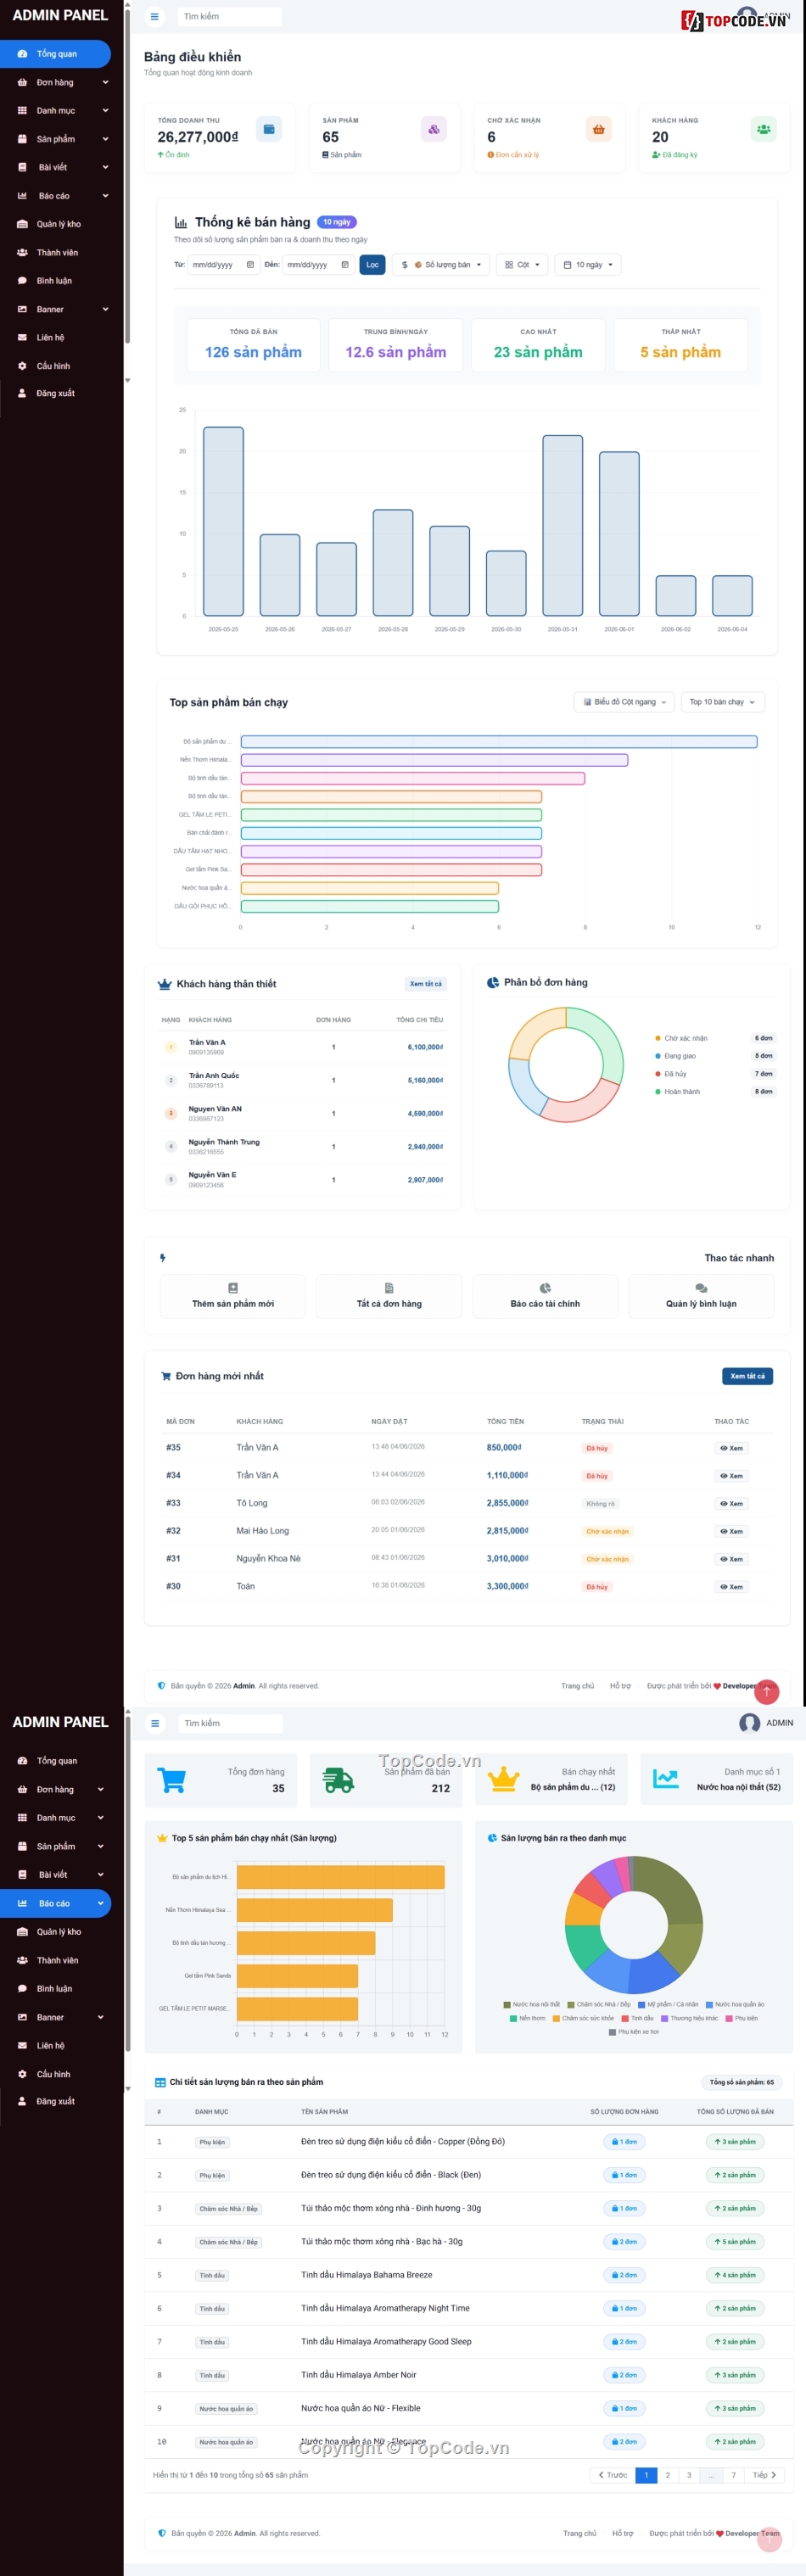
Task: Click the shield icon in the dashboard page footer
Action: (162, 1686)
